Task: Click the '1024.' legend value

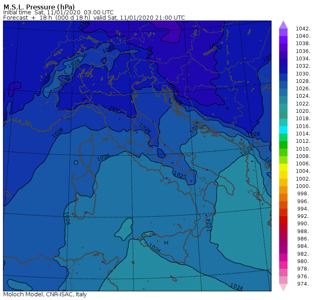Action: point(303,96)
